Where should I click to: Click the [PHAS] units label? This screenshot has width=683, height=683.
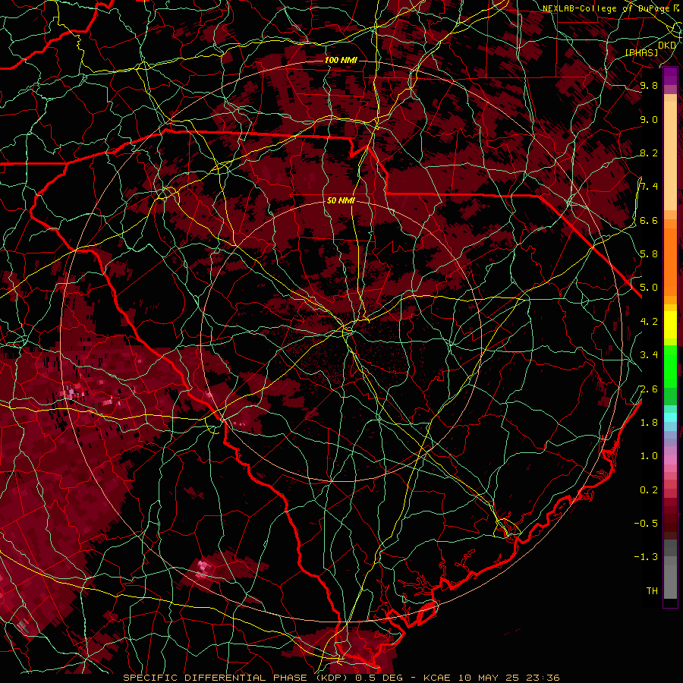click(641, 52)
